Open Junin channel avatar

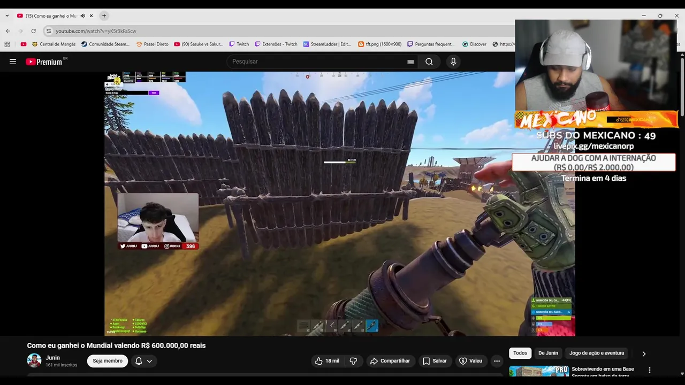(34, 360)
